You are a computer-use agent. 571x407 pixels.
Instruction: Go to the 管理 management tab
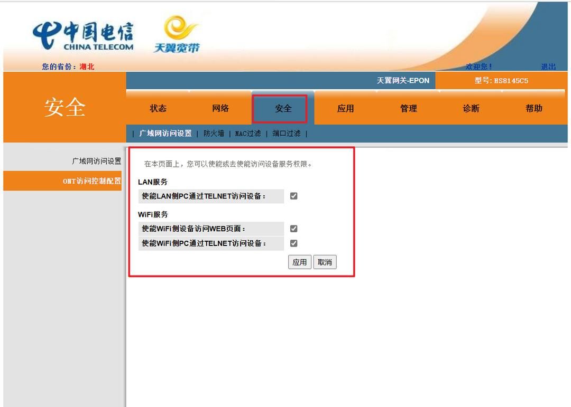(408, 108)
